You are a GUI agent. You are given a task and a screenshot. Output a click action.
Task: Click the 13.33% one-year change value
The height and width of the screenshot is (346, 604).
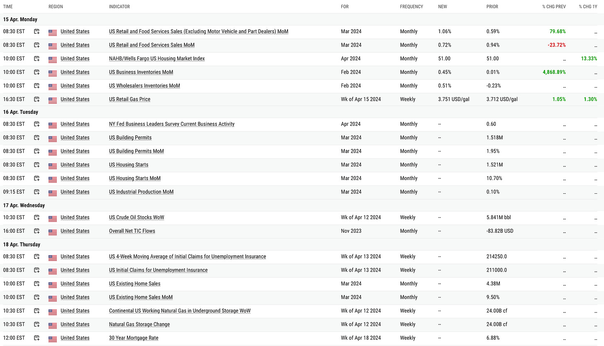tap(589, 58)
